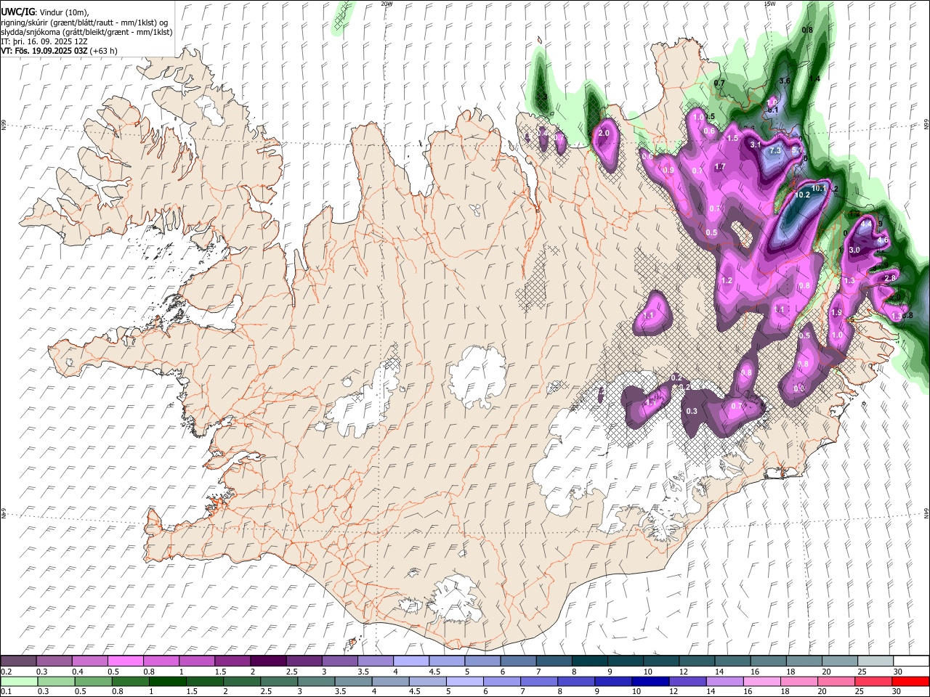Image resolution: width=930 pixels, height=697 pixels.
Task: Click violet swatch between 12 and 14, lower legend
Action: coord(687,682)
